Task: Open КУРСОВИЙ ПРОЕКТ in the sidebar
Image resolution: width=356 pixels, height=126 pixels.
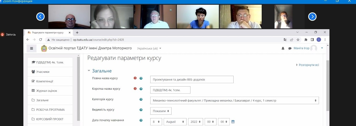Action: coord(50,119)
